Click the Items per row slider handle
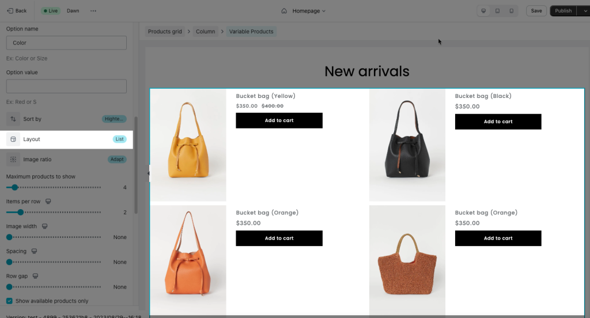 tap(21, 212)
